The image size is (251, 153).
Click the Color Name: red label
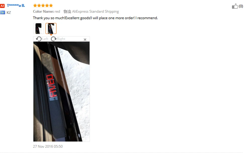pos(46,12)
